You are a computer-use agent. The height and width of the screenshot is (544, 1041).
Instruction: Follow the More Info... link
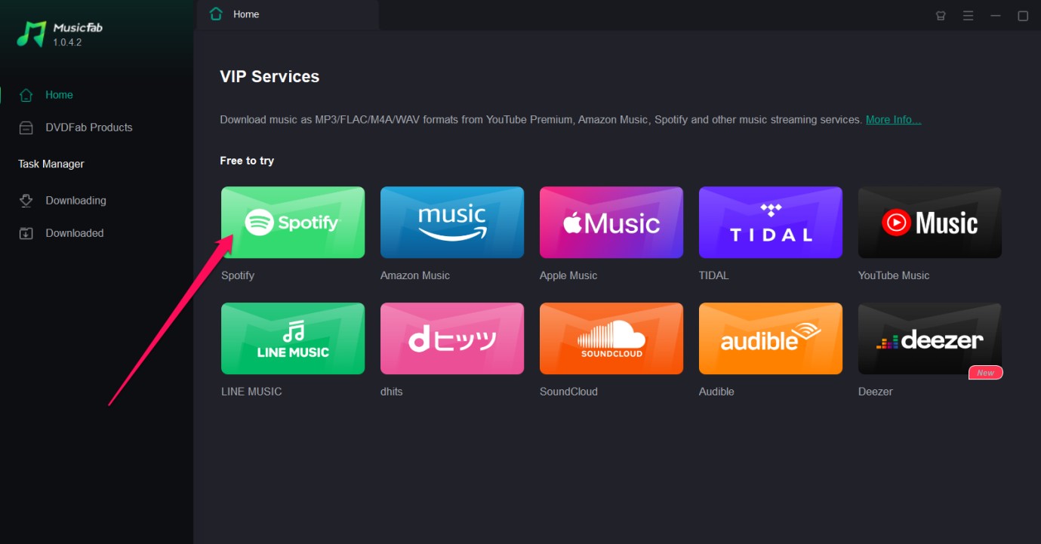point(893,119)
